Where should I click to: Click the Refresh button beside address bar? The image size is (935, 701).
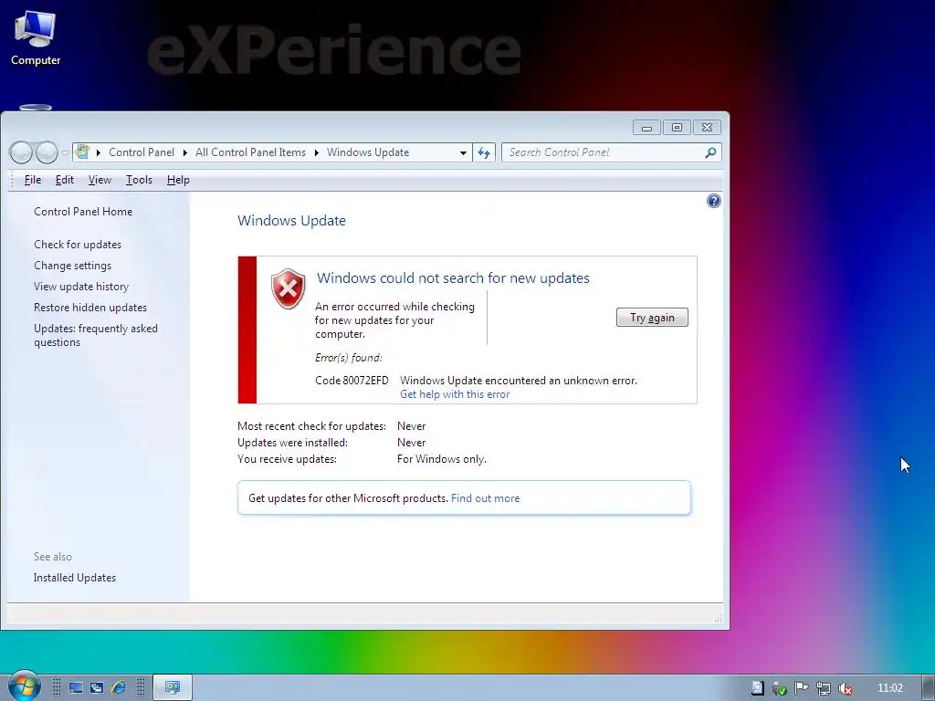pyautogui.click(x=484, y=153)
